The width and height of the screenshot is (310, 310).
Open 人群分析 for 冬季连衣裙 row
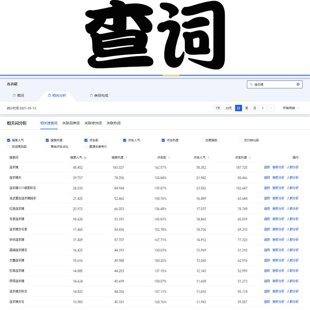[x=293, y=219]
